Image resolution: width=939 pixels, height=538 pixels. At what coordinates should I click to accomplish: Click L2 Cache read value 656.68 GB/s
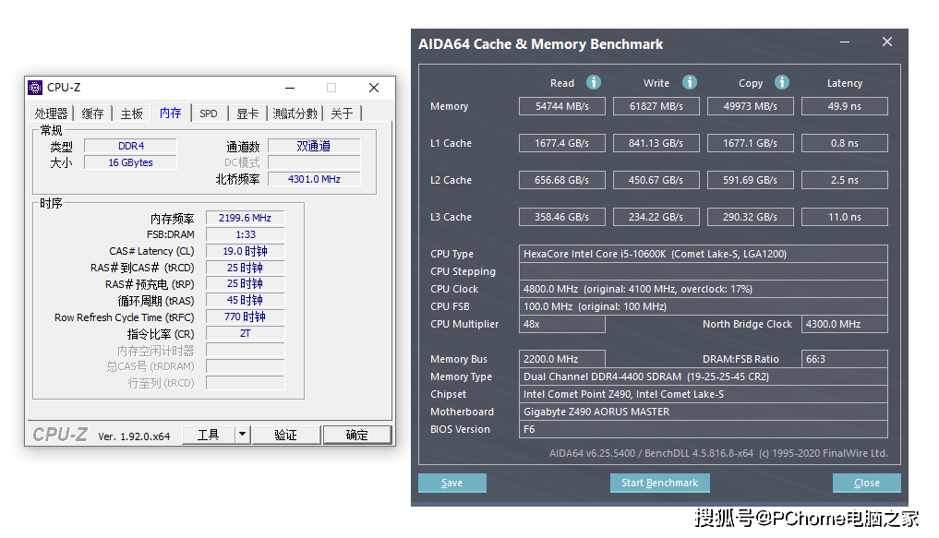pos(561,180)
